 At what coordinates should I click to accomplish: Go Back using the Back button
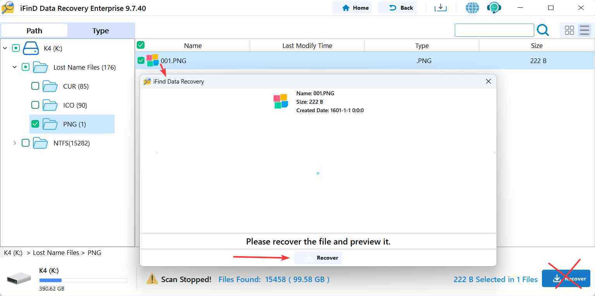397,8
